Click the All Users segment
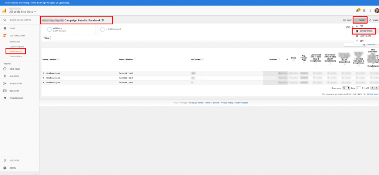This screenshot has width=379, height=175. coord(69,29)
